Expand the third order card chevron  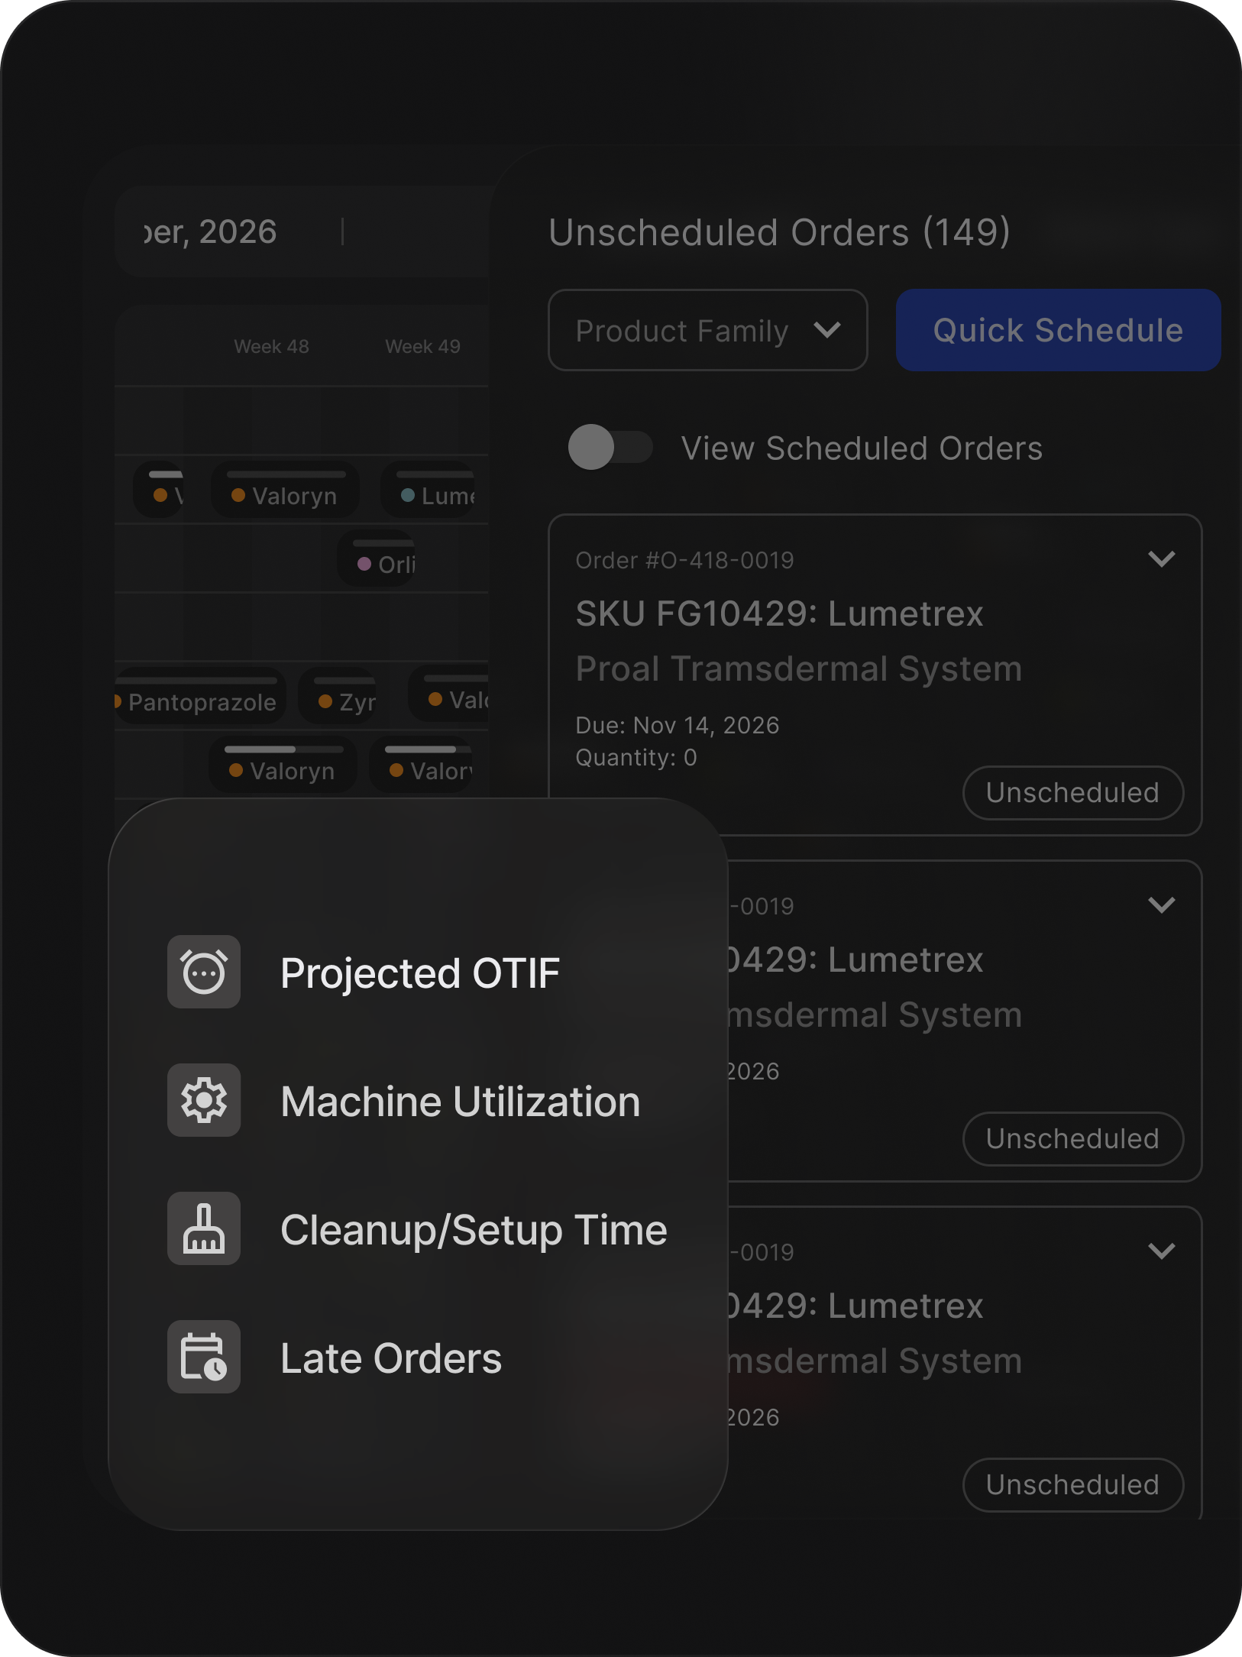coord(1161,1251)
